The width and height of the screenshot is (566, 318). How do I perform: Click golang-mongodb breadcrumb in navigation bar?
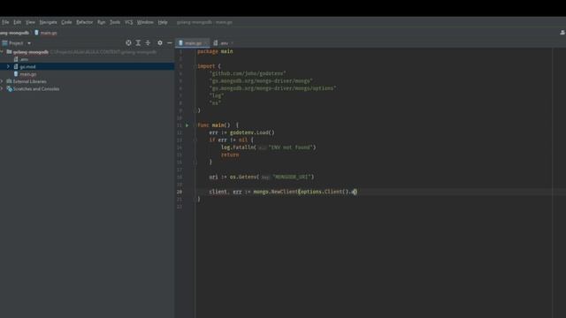point(14,33)
